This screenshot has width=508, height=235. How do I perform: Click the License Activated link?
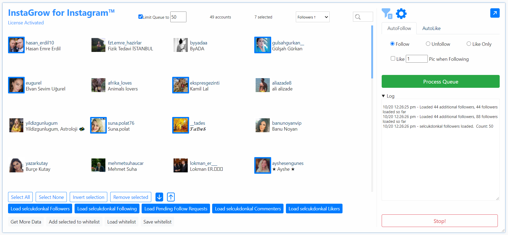[26, 23]
